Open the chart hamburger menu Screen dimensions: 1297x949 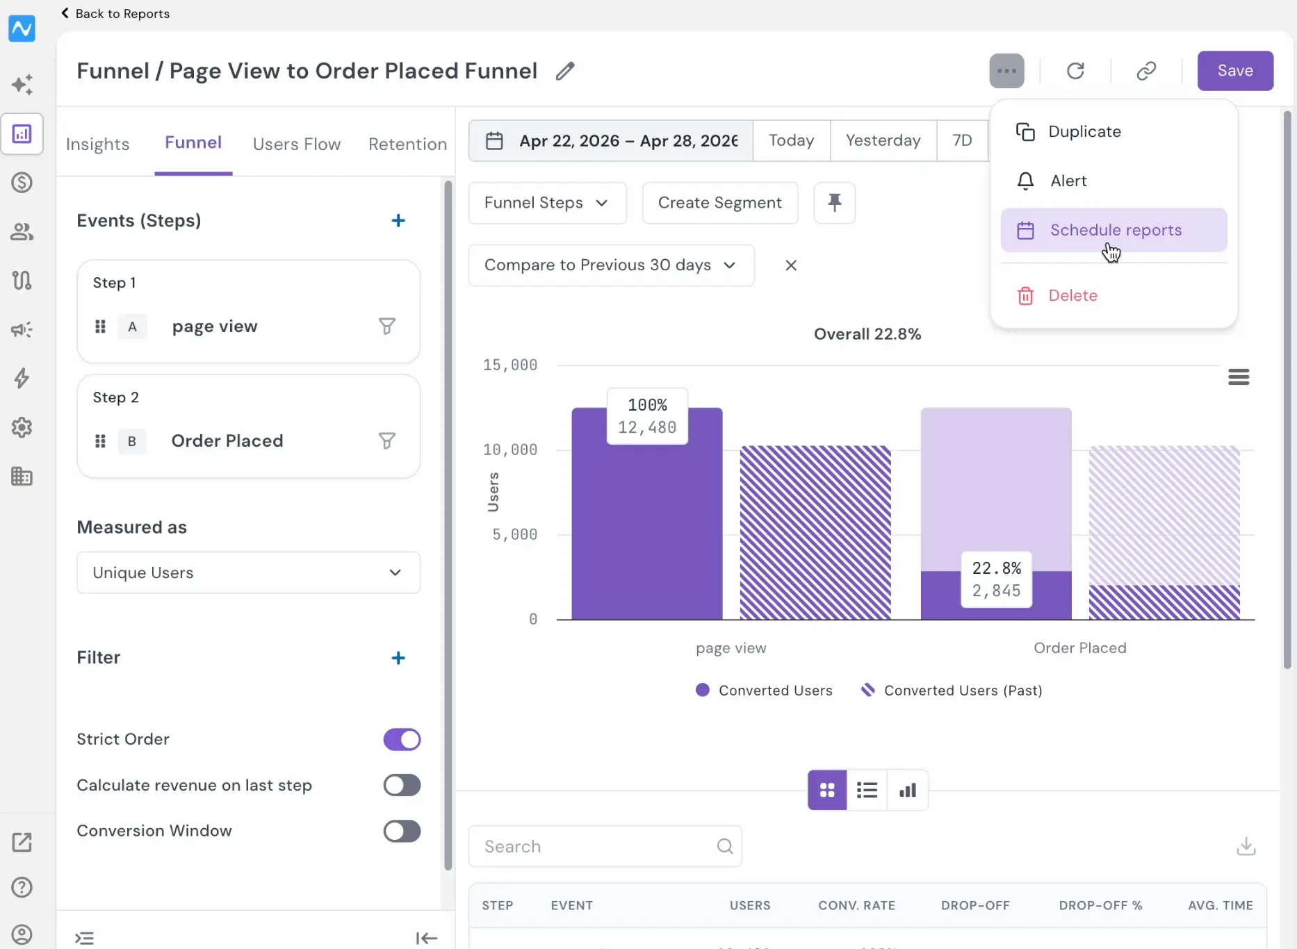click(x=1239, y=377)
